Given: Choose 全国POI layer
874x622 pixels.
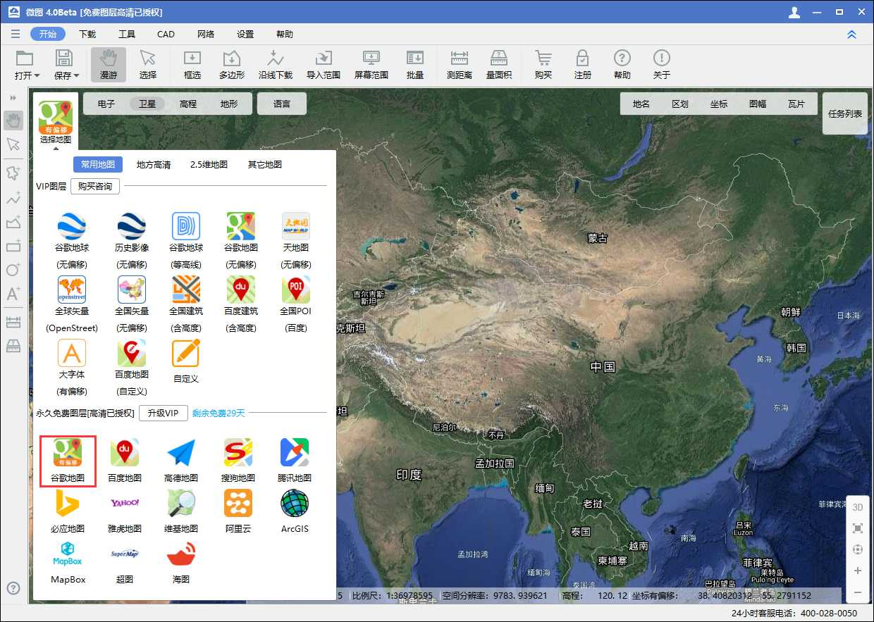Looking at the screenshot, I should click(296, 304).
